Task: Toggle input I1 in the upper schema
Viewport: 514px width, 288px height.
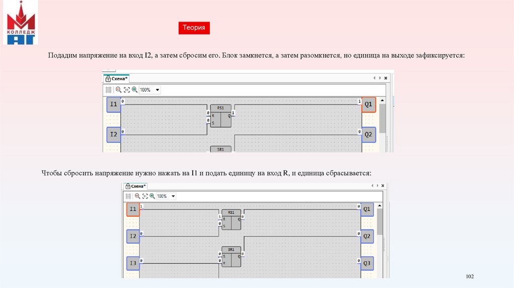Action: 113,104
